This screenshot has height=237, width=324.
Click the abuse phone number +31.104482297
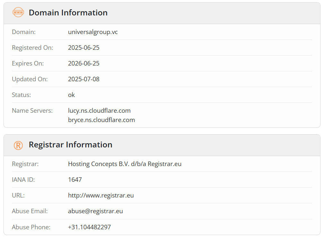[x=89, y=227]
